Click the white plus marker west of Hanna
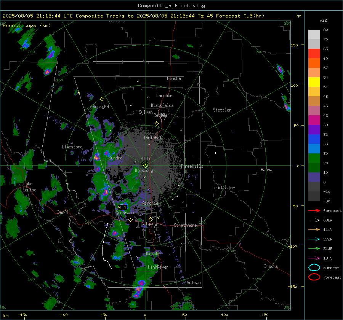This screenshot has width=343, height=320. (215, 153)
